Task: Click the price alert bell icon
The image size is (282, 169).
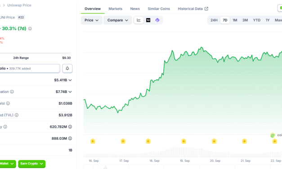Action: pos(67,68)
